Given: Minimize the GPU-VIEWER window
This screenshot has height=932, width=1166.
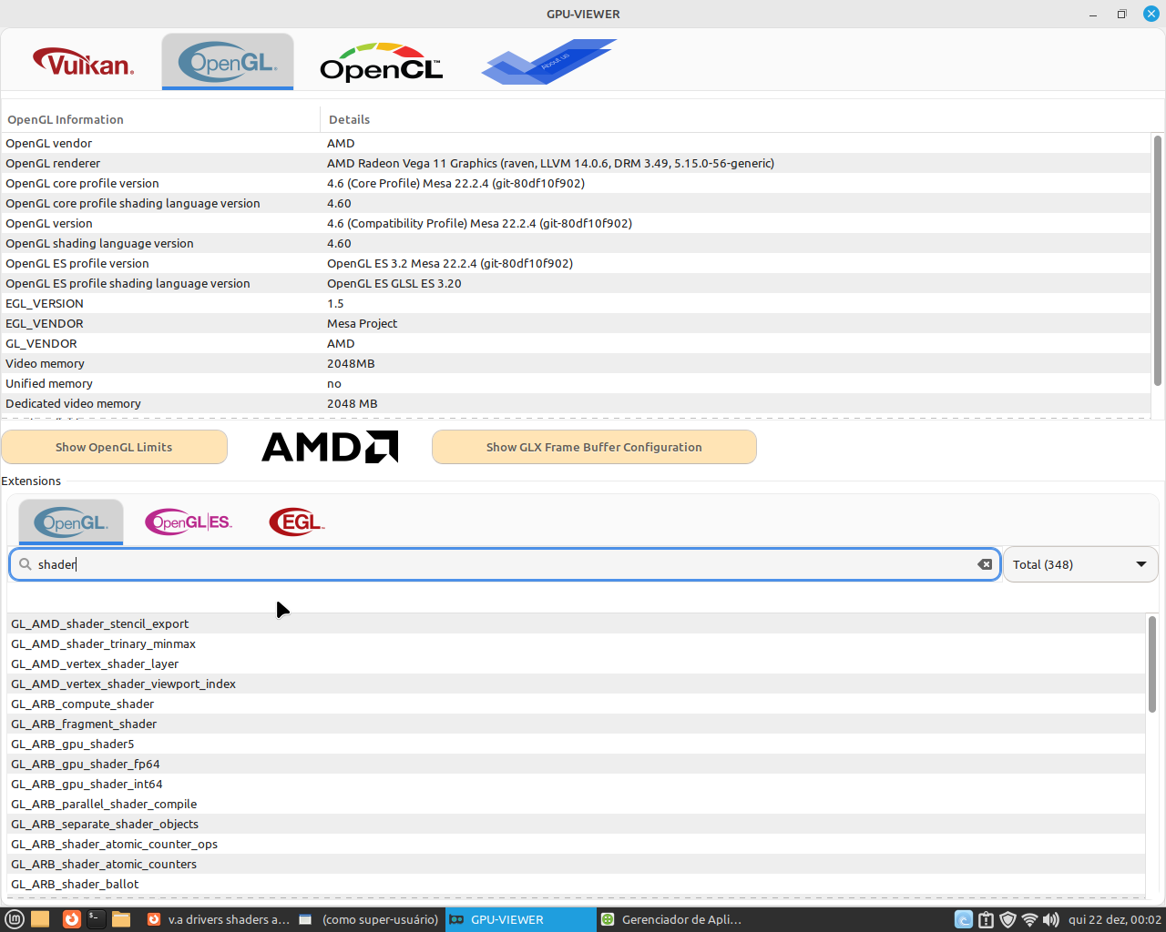Looking at the screenshot, I should 1093,14.
